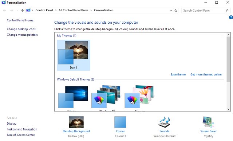Expand the chevron after Control Panel breadcrumb
The image size is (233, 141).
[56, 11]
